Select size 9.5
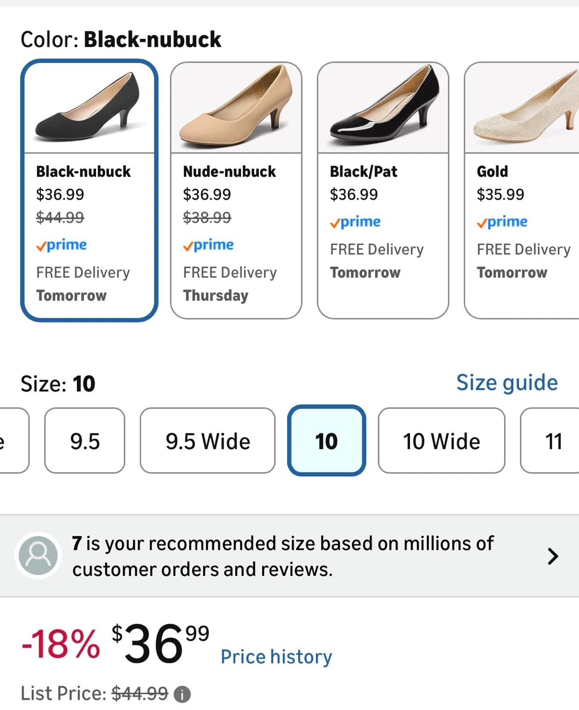579x710 pixels. pyautogui.click(x=85, y=441)
